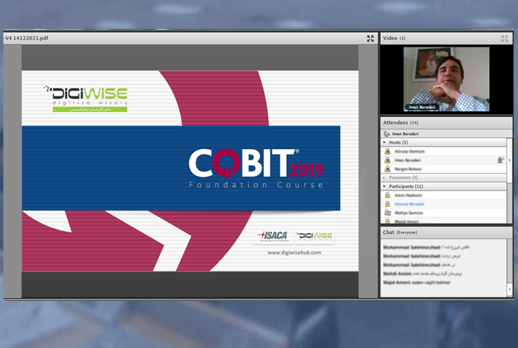Expand the Presenters (0) group
Viewport: 518px width, 348px height.
click(384, 177)
